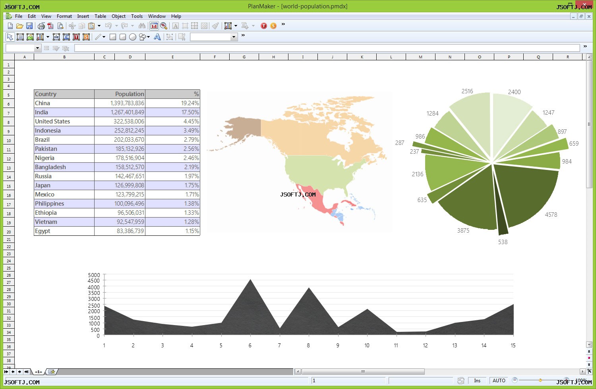
Task: Click the Redo arrow icon
Action: coord(124,26)
